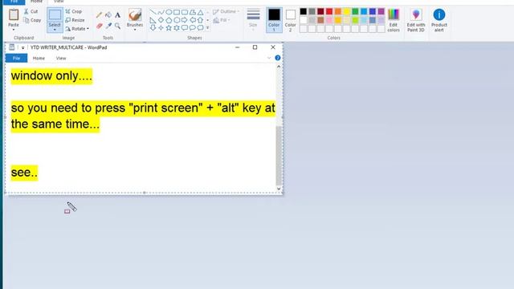This screenshot has height=289, width=514.
Task: Switch to Paint's View tab
Action: [x=59, y=2]
